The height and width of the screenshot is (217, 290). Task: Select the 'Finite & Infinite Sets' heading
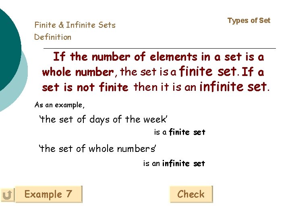(75, 25)
